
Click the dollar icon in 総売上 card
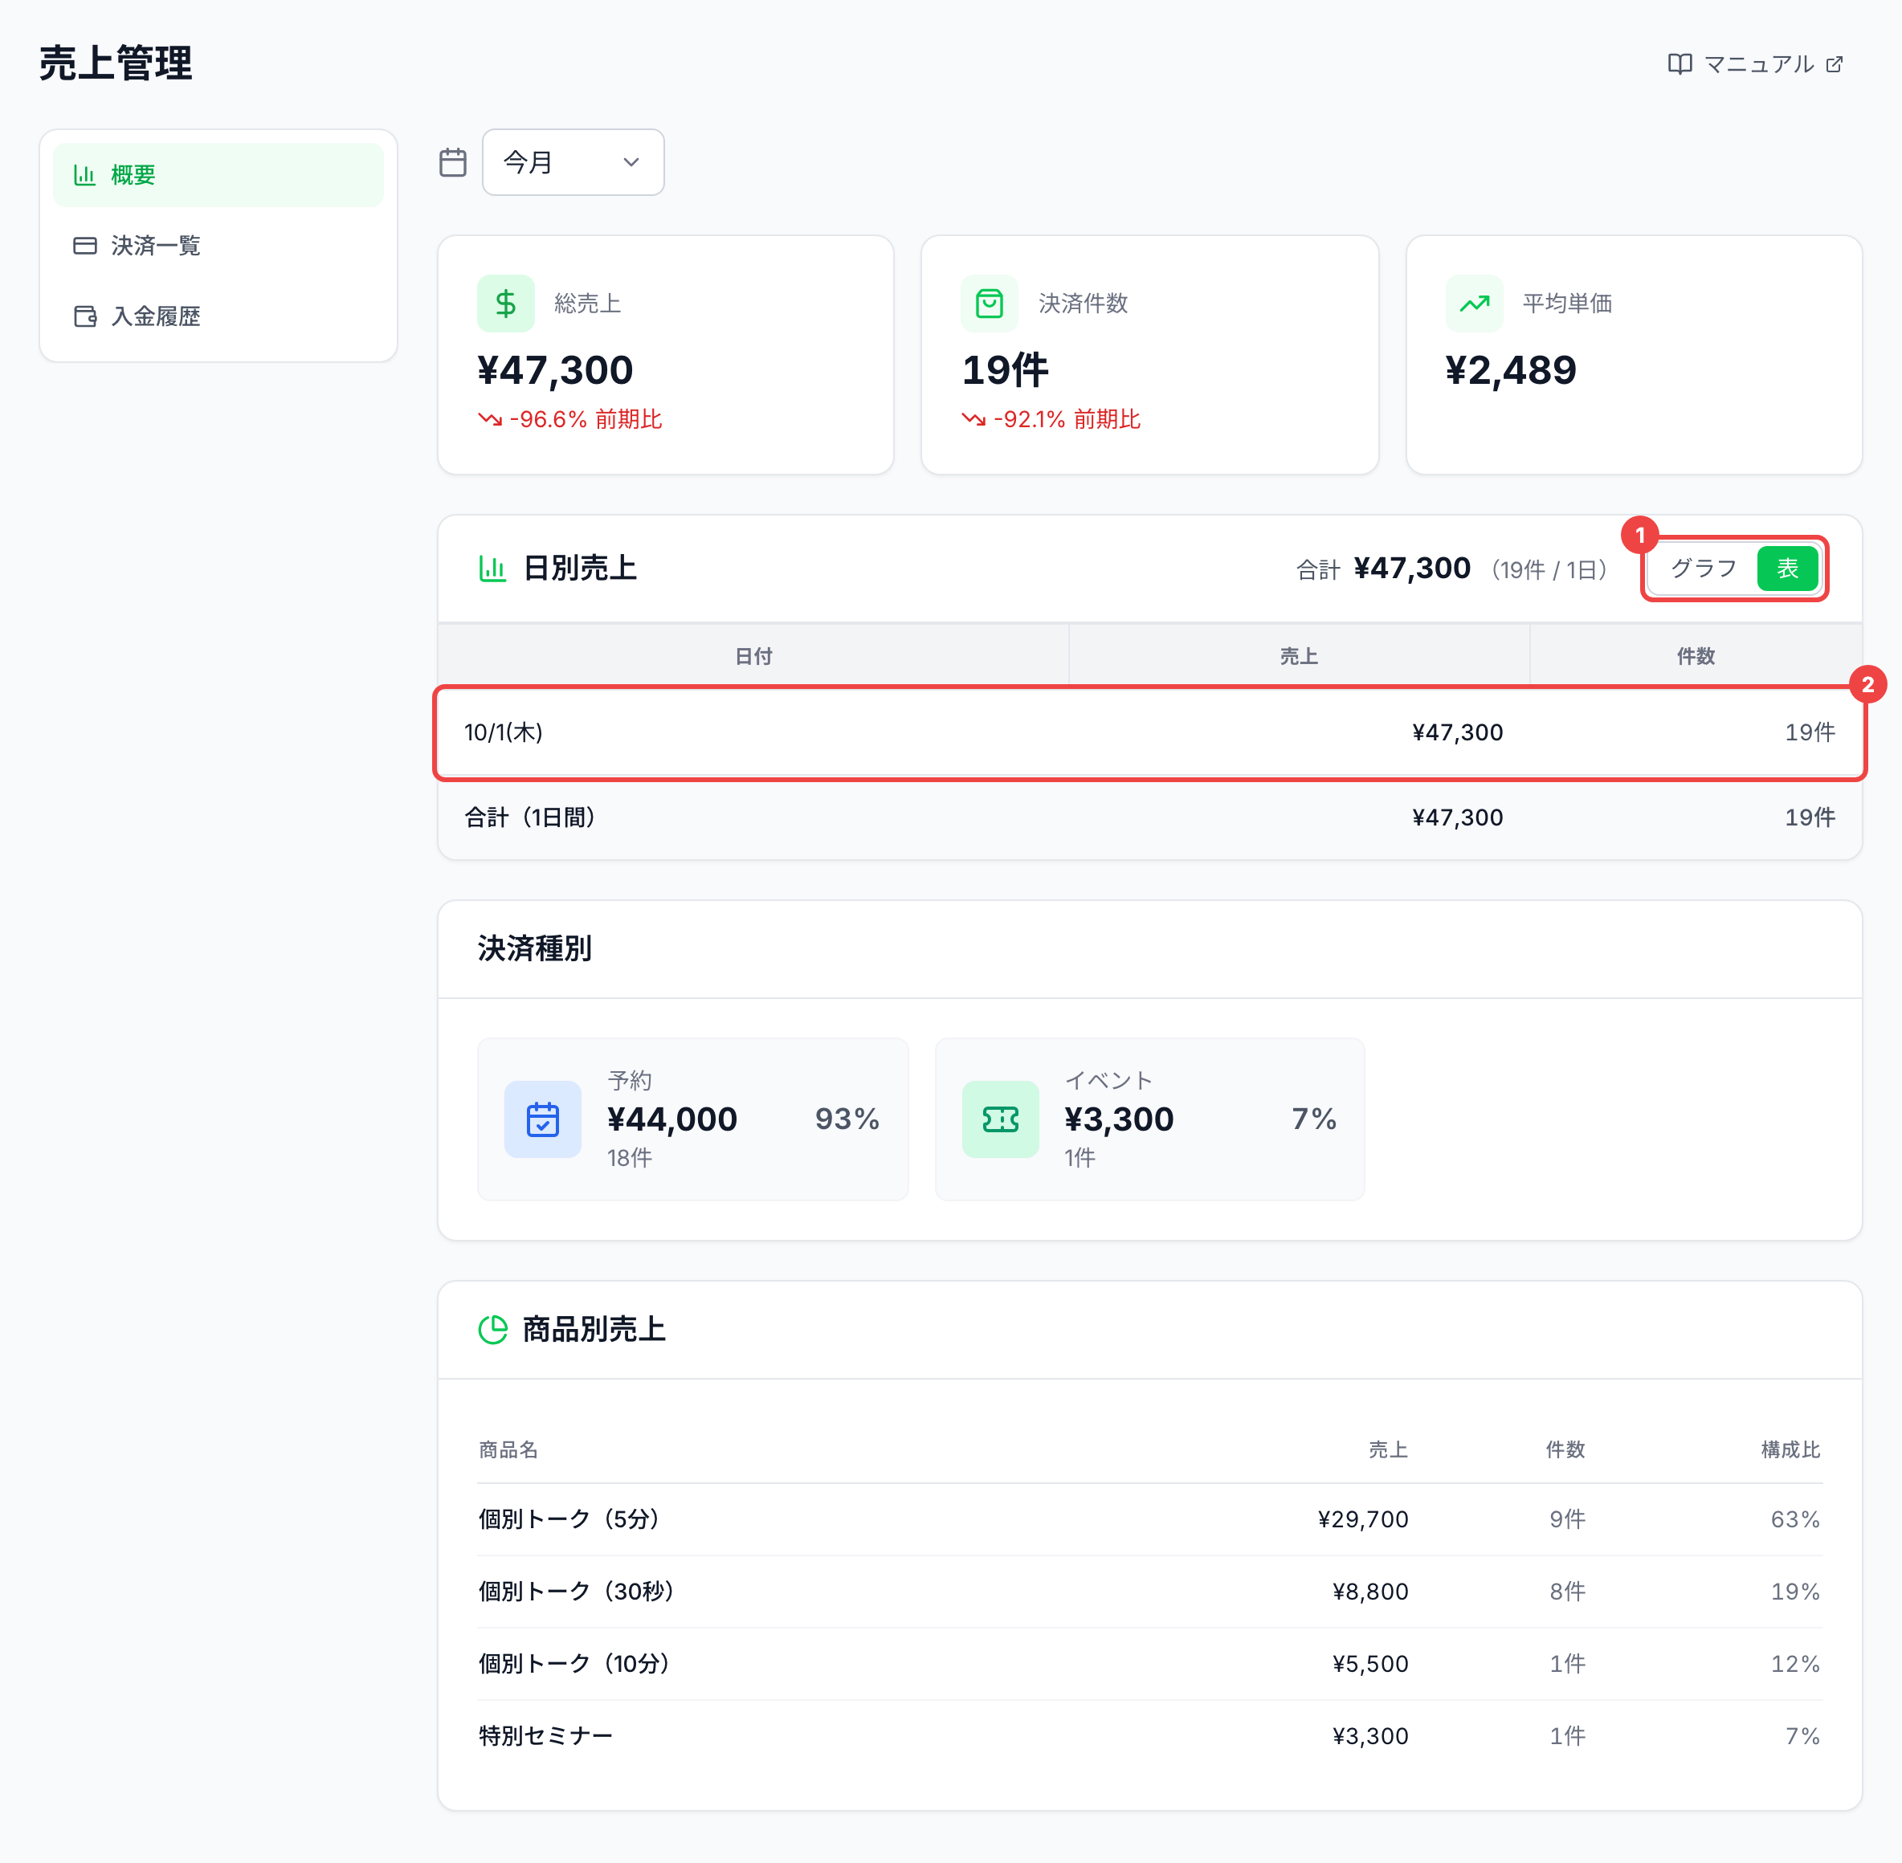505,304
